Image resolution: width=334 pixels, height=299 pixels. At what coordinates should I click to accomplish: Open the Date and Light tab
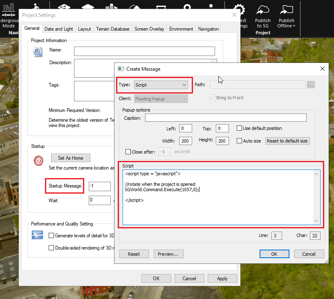(x=59, y=29)
